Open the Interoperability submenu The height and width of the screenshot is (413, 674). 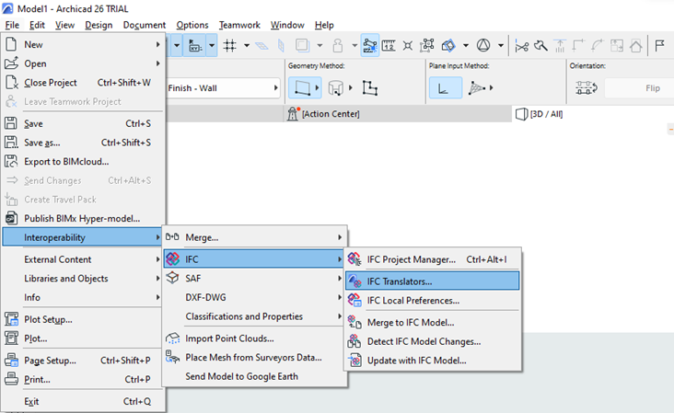[x=83, y=237]
